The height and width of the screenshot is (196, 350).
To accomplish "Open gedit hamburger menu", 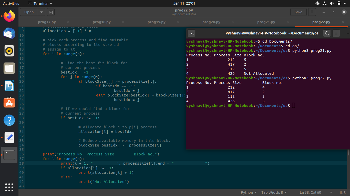I will (x=312, y=12).
